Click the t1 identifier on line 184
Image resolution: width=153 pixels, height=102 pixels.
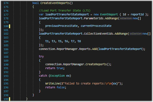pyautogui.click(x=47, y=41)
